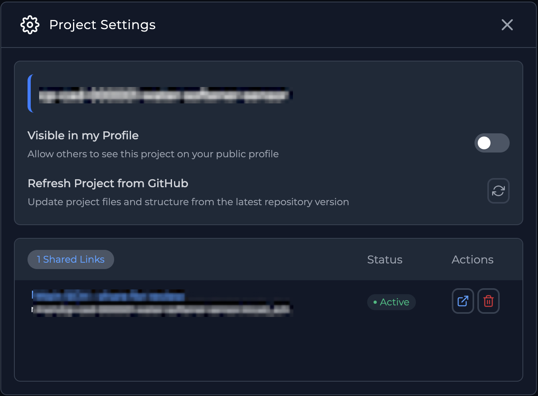This screenshot has width=538, height=396.
Task: Click the green Active status badge
Action: (x=392, y=302)
